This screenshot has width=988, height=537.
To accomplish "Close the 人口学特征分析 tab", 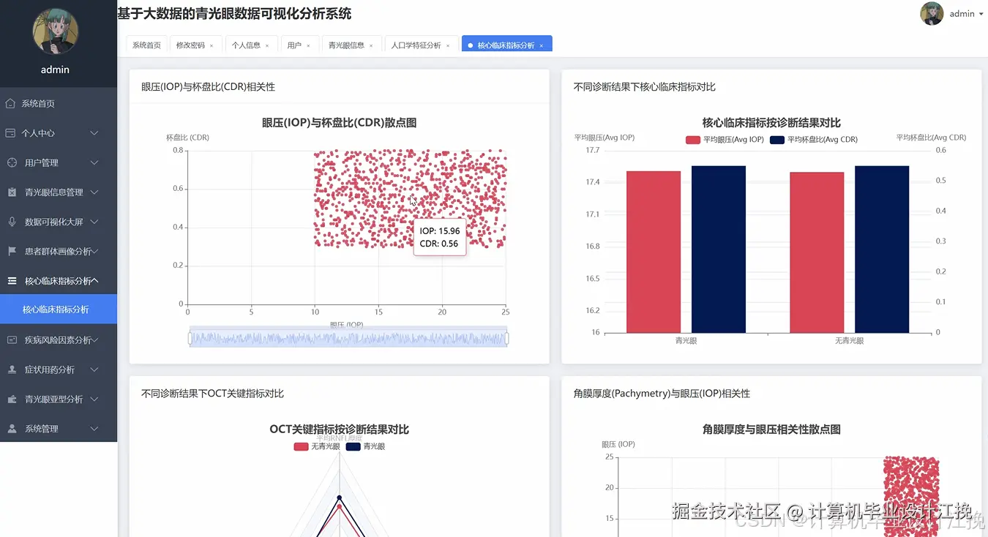I will [448, 45].
